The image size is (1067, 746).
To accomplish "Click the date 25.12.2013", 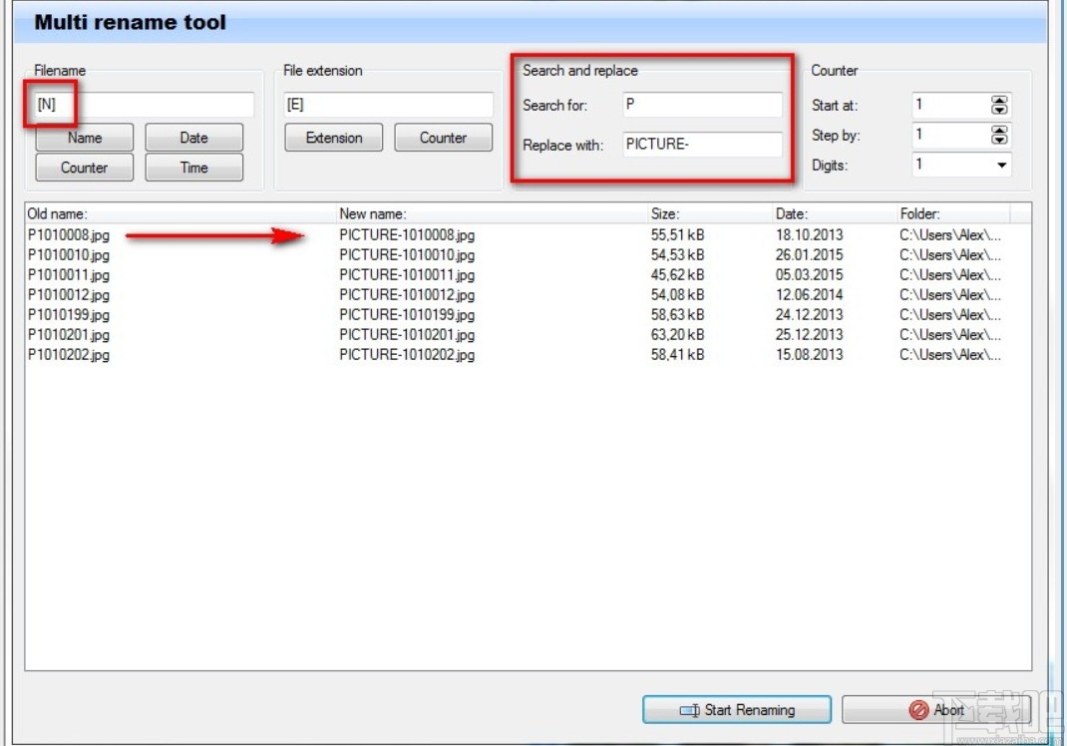I will [809, 335].
